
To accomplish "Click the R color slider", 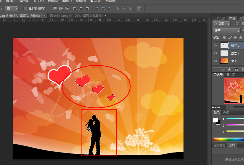I will [x=235, y=119].
